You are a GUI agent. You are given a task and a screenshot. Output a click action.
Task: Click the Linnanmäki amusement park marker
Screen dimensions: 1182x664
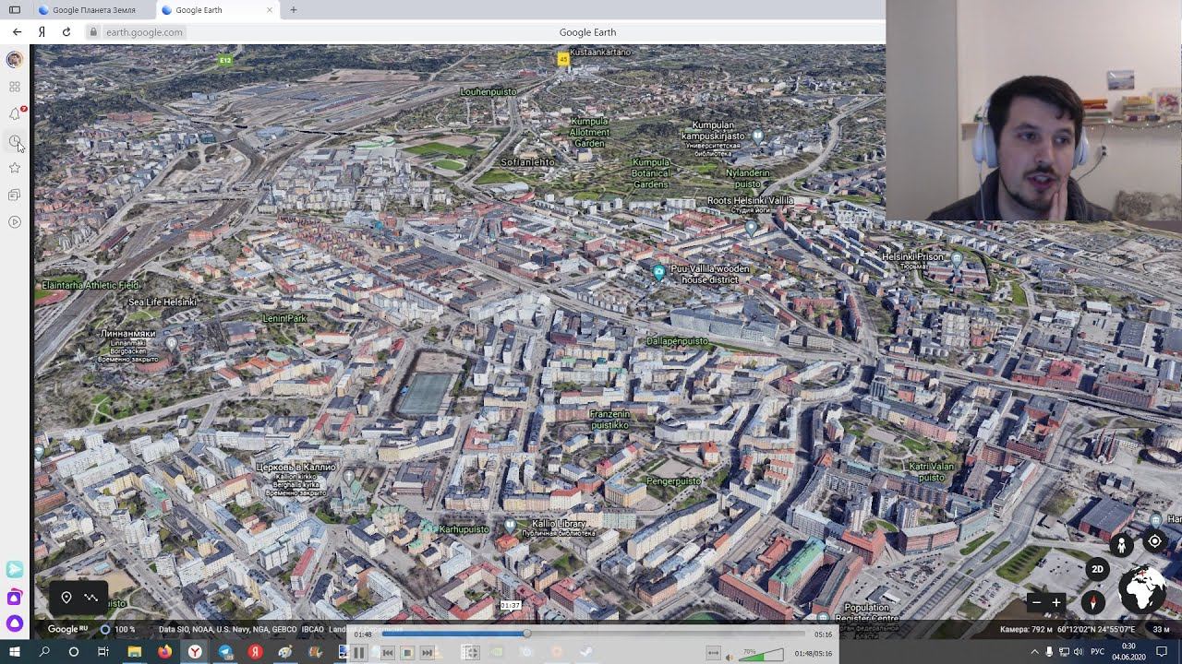point(171,344)
